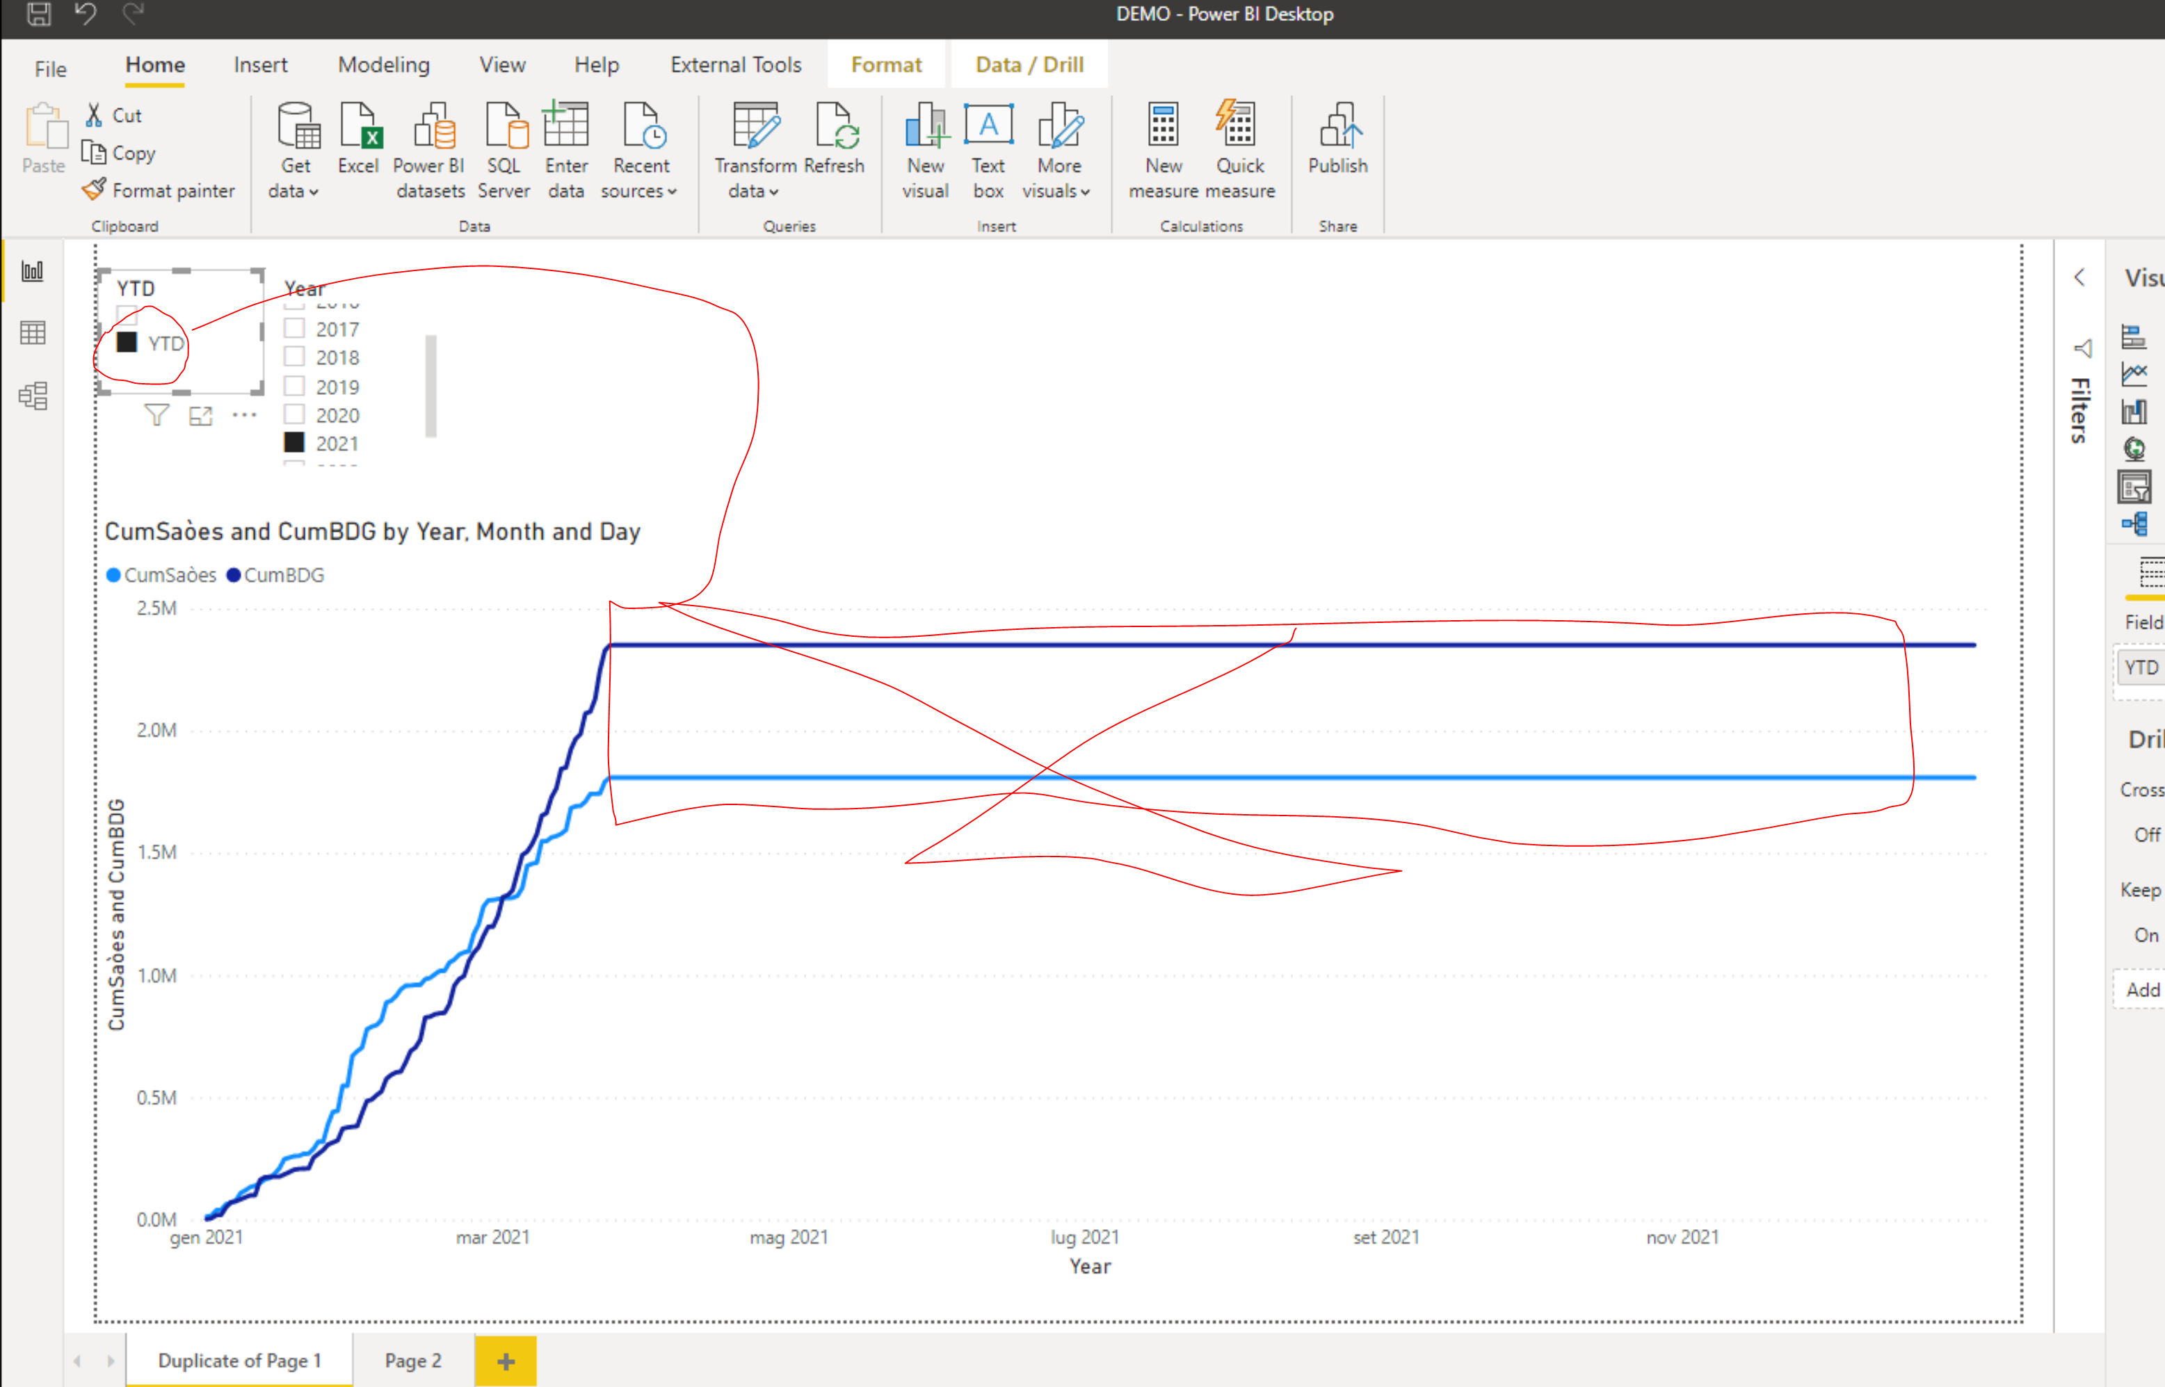Check year 2017 in Year slicer

tap(295, 329)
